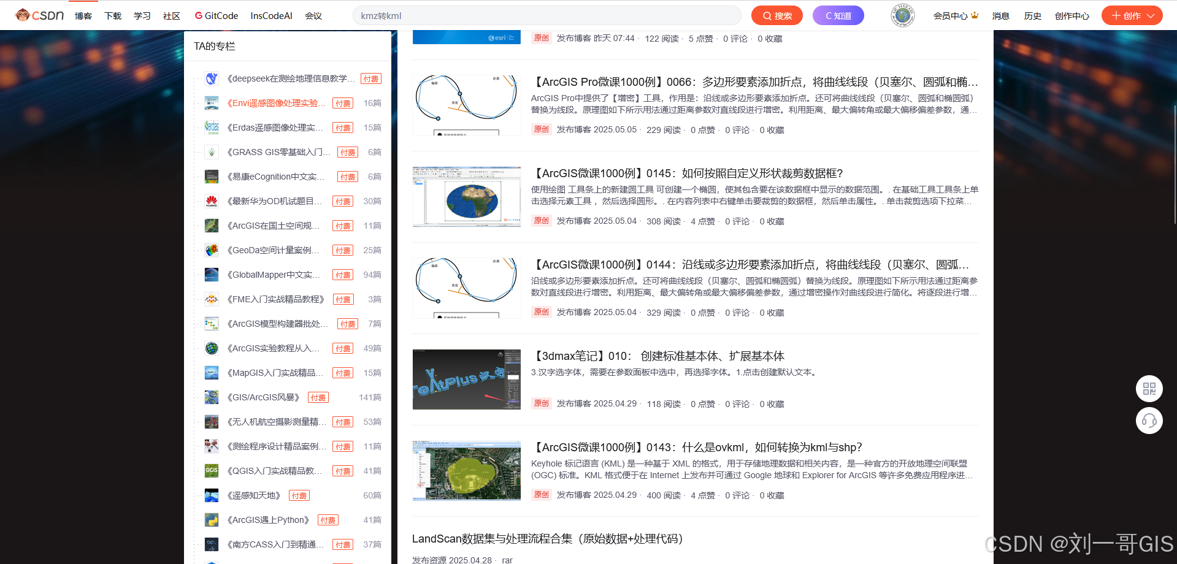Viewport: 1177px width, 564px height.
Task: Open the 社区 nav item
Action: coord(172,16)
